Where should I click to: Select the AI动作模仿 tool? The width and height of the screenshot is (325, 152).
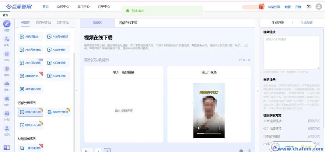click(58, 50)
